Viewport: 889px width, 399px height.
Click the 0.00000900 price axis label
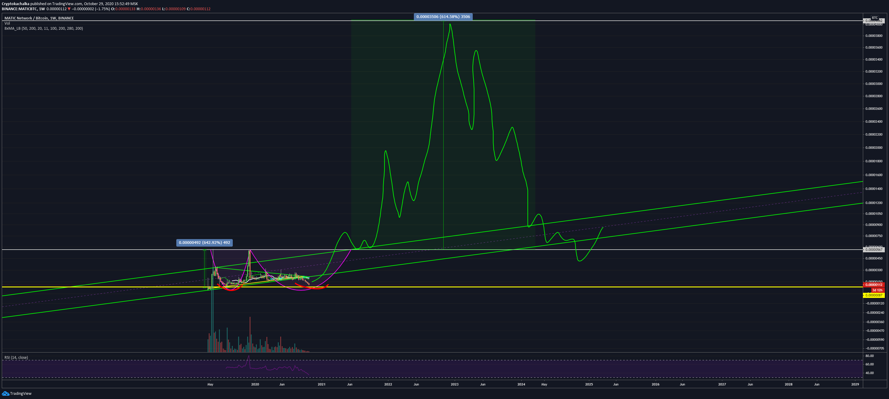(x=874, y=225)
